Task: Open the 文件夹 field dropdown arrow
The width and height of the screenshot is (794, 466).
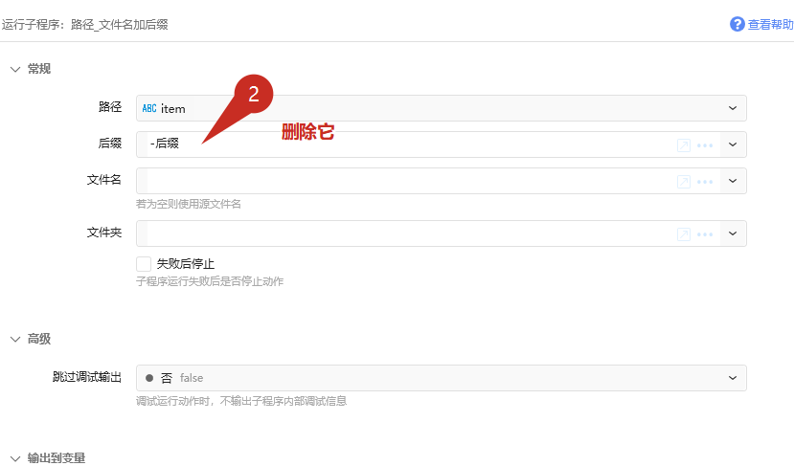Action: (732, 233)
